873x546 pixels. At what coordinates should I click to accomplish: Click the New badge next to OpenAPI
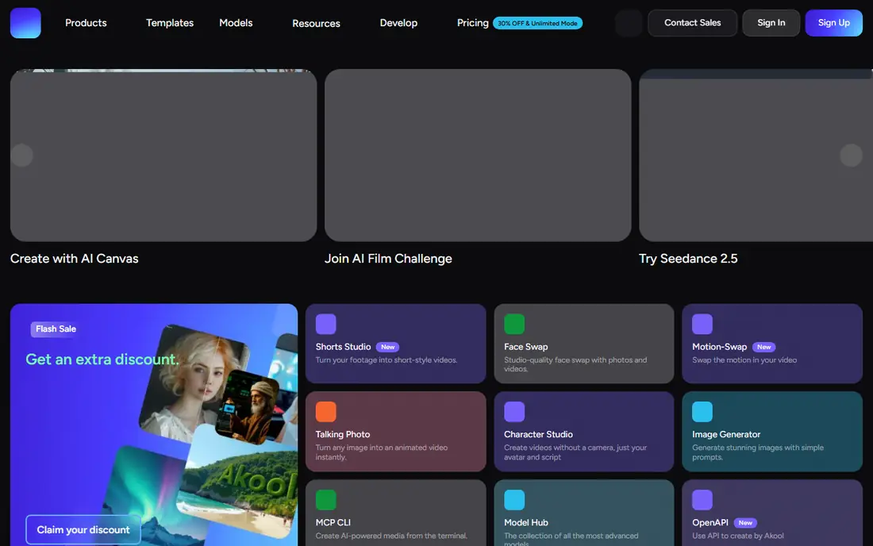click(x=745, y=523)
